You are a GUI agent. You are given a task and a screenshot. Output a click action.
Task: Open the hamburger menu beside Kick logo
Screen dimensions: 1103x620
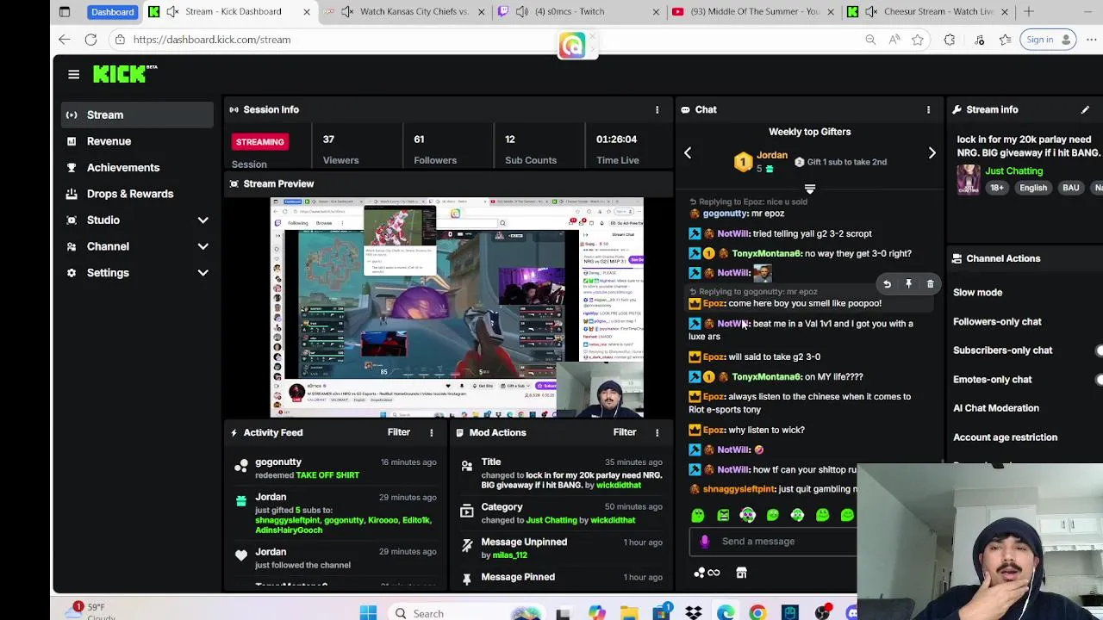[x=73, y=75]
